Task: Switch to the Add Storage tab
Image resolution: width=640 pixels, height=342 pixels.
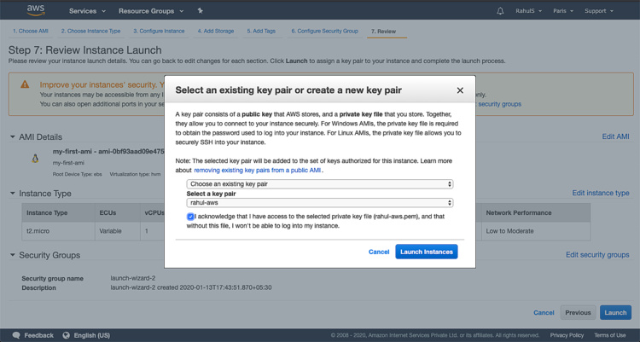Action: click(216, 31)
